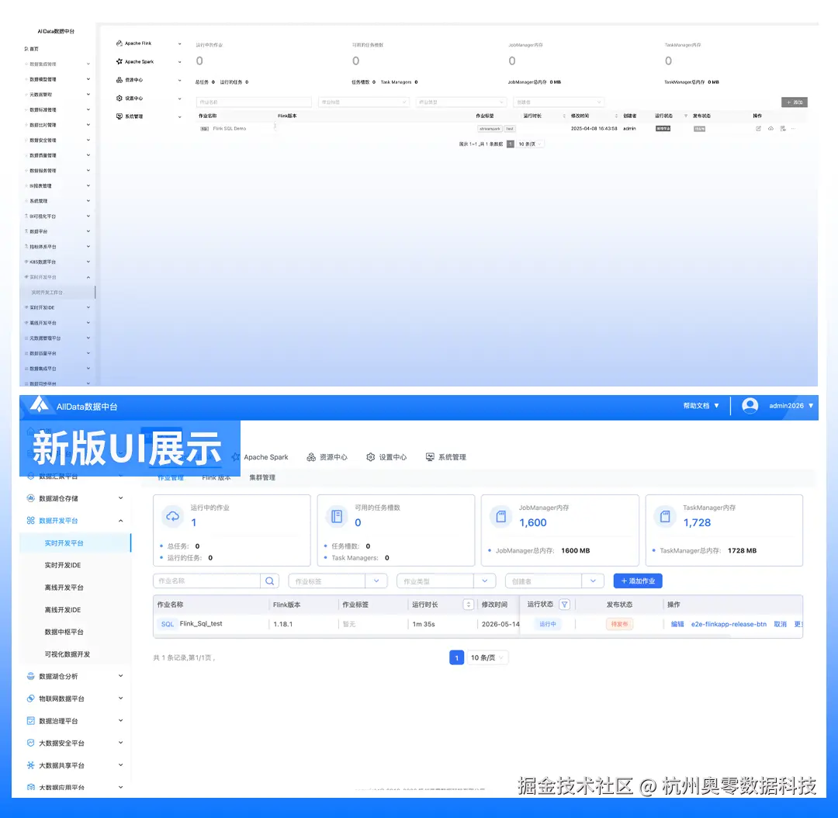Open the 作业类型 dropdown in new UI filters
The width and height of the screenshot is (838, 818).
(x=446, y=581)
